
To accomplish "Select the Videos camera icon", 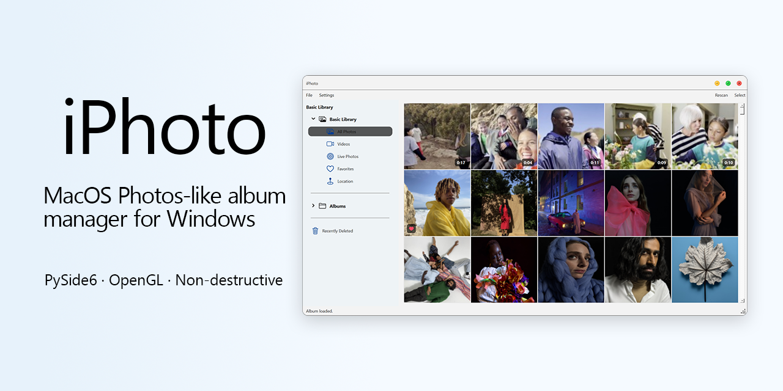I will click(x=330, y=144).
